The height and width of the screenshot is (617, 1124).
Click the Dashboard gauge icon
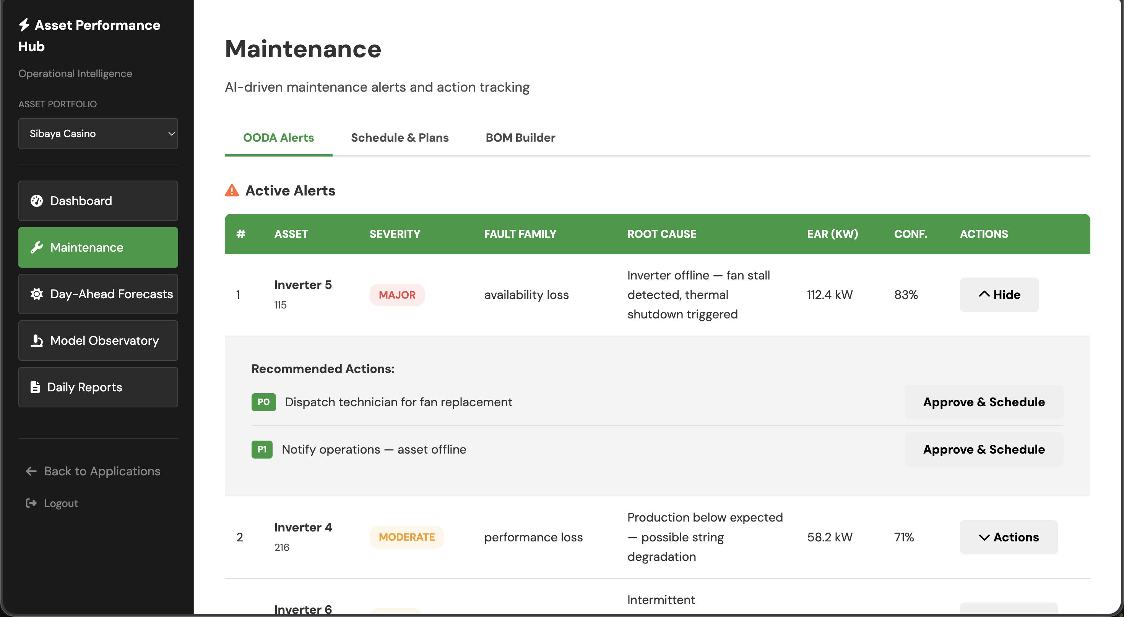click(37, 201)
